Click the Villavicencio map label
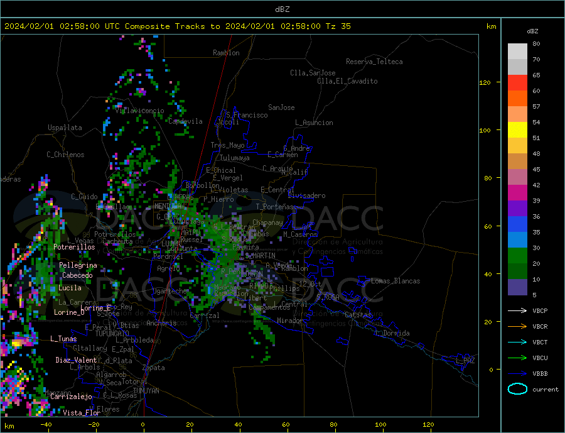Image resolution: width=565 pixels, height=433 pixels. click(x=139, y=111)
